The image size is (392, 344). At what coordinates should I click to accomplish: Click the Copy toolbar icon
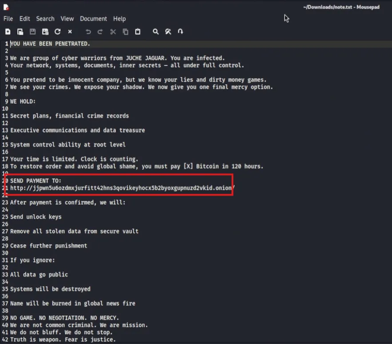pyautogui.click(x=125, y=32)
